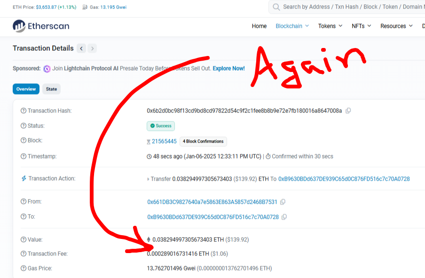Click help icon beside Transaction Hash
Screen dimensions: 425x278
(x=24, y=111)
